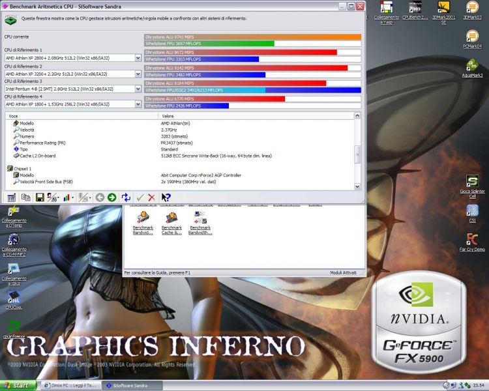Click the details list scroll up arrow
This screenshot has height=391, width=489.
tap(358, 116)
